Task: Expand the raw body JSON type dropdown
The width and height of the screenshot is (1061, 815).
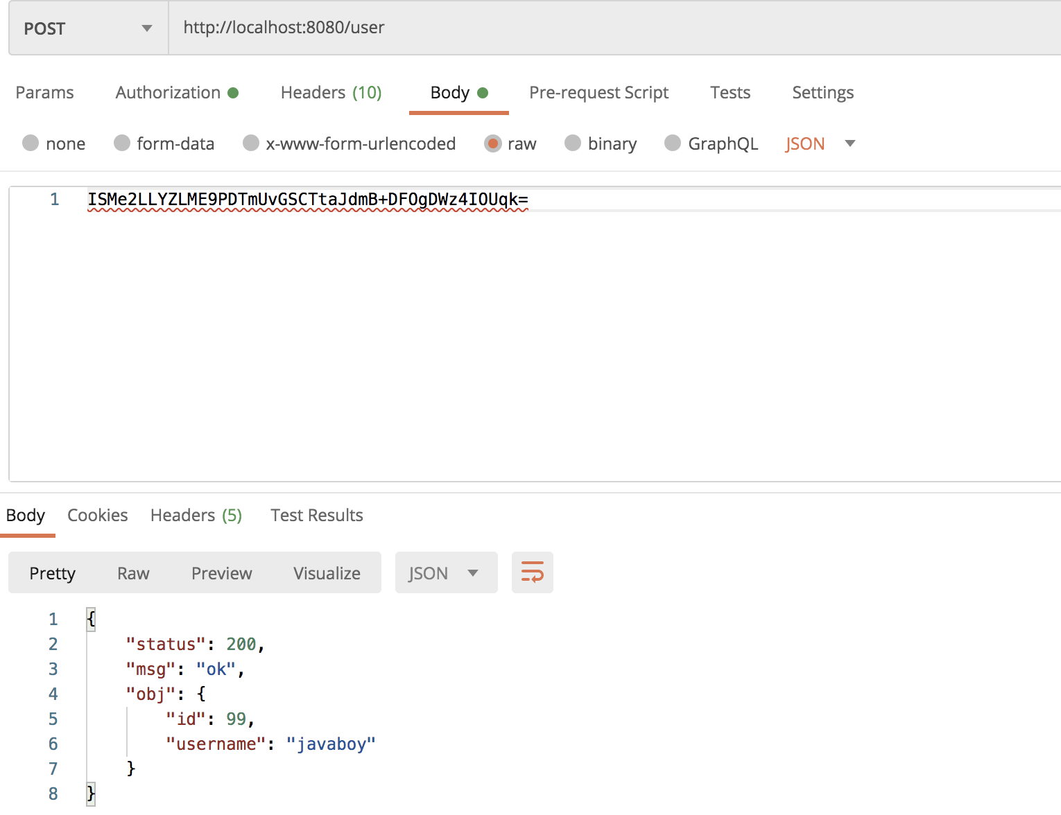Action: [x=820, y=143]
